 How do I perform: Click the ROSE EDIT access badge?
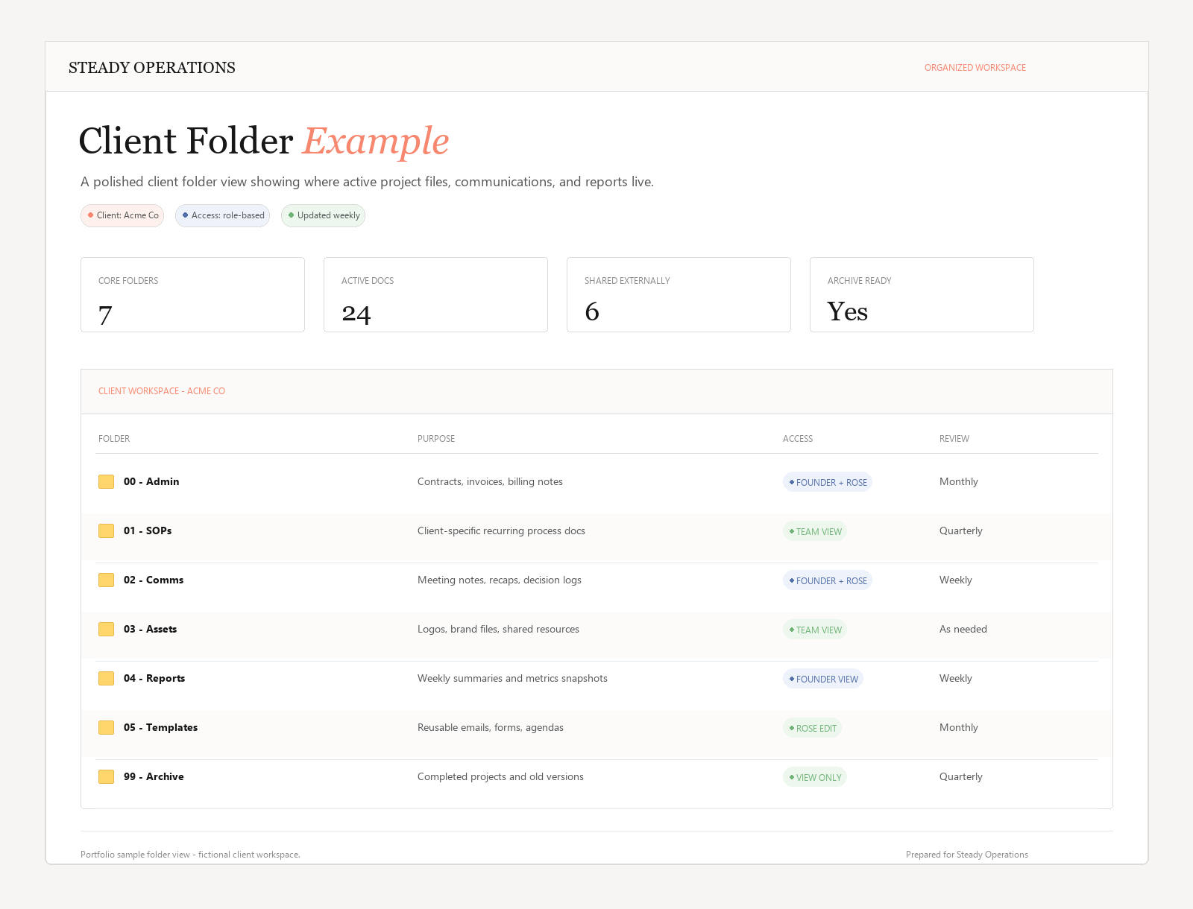coord(812,728)
